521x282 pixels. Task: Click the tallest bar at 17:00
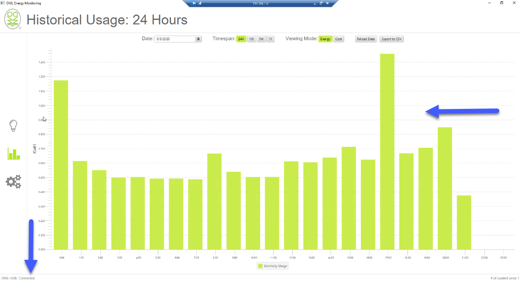387,151
